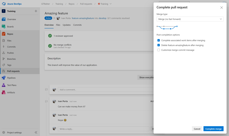Click the Training project tile icon
The height and width of the screenshot is (136, 229).
click(x=4, y=11)
